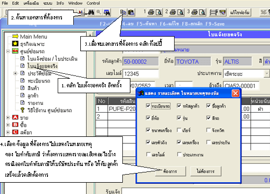Click the เลขไมล์ input field

pos(141,74)
